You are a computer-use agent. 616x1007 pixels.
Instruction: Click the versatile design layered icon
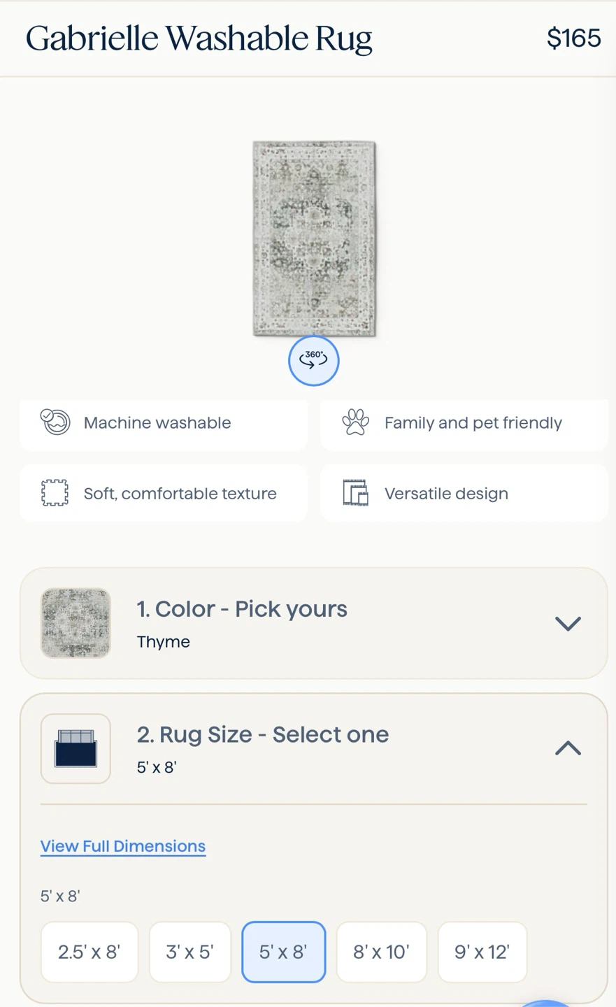pos(355,493)
